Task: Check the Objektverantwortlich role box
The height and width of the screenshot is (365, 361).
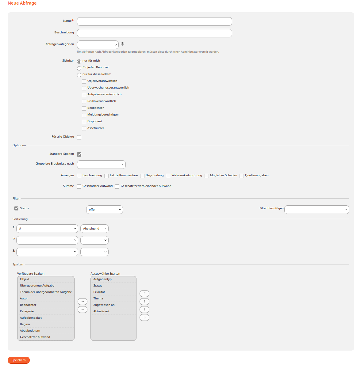Action: 84,82
